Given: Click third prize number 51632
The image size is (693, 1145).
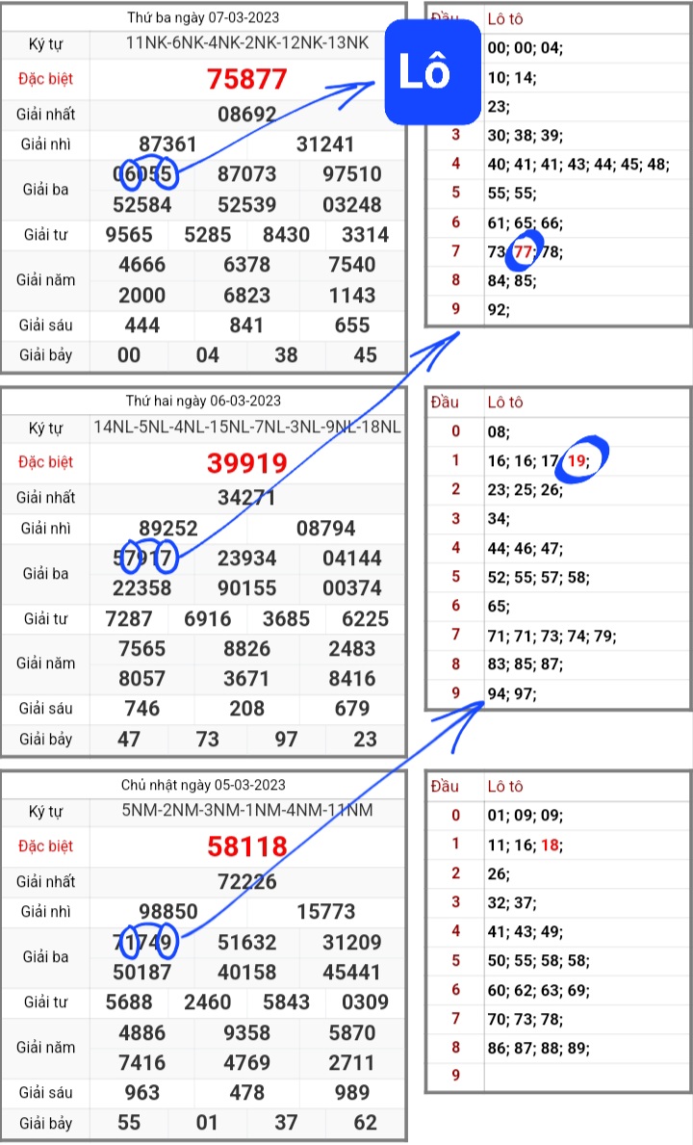Looking at the screenshot, I should tap(247, 942).
